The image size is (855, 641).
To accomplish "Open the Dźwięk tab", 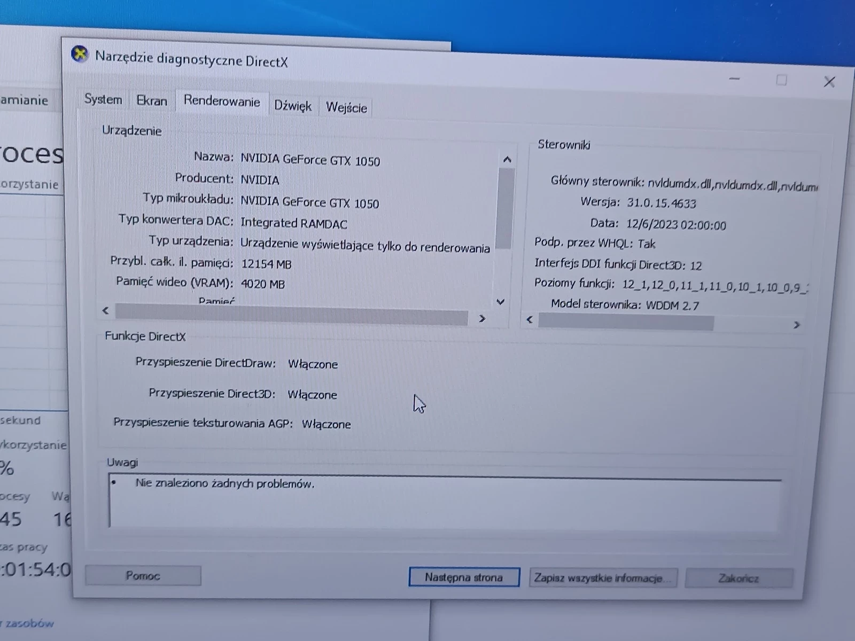I will point(293,106).
